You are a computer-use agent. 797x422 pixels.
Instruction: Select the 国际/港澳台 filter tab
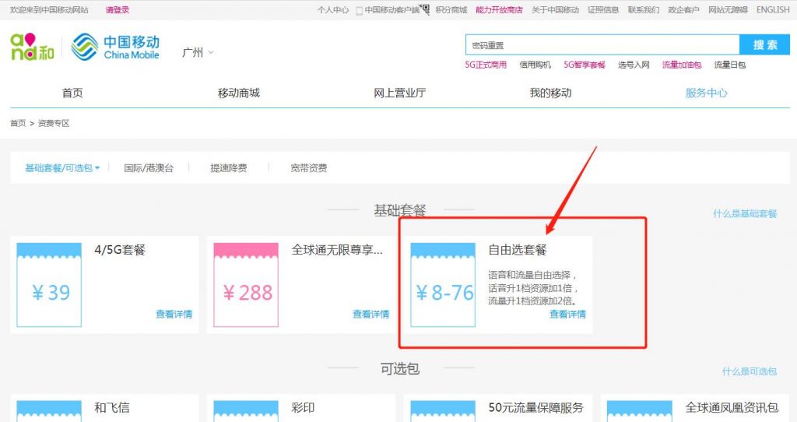pyautogui.click(x=149, y=168)
